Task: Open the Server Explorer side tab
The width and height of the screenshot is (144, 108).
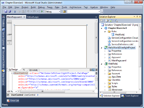Action: [x=3, y=37]
